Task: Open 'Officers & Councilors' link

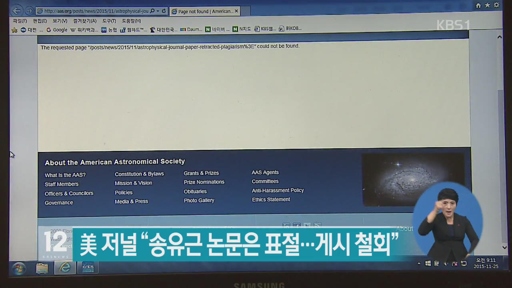Action: pyautogui.click(x=69, y=194)
